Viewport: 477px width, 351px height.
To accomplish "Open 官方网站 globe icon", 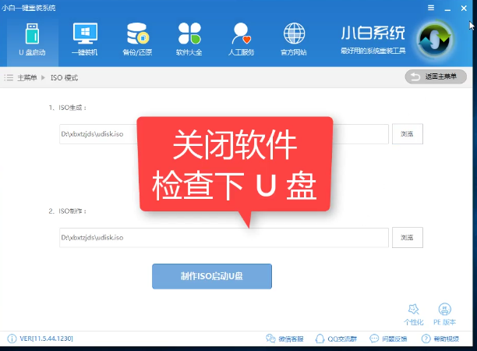I will tap(294, 39).
